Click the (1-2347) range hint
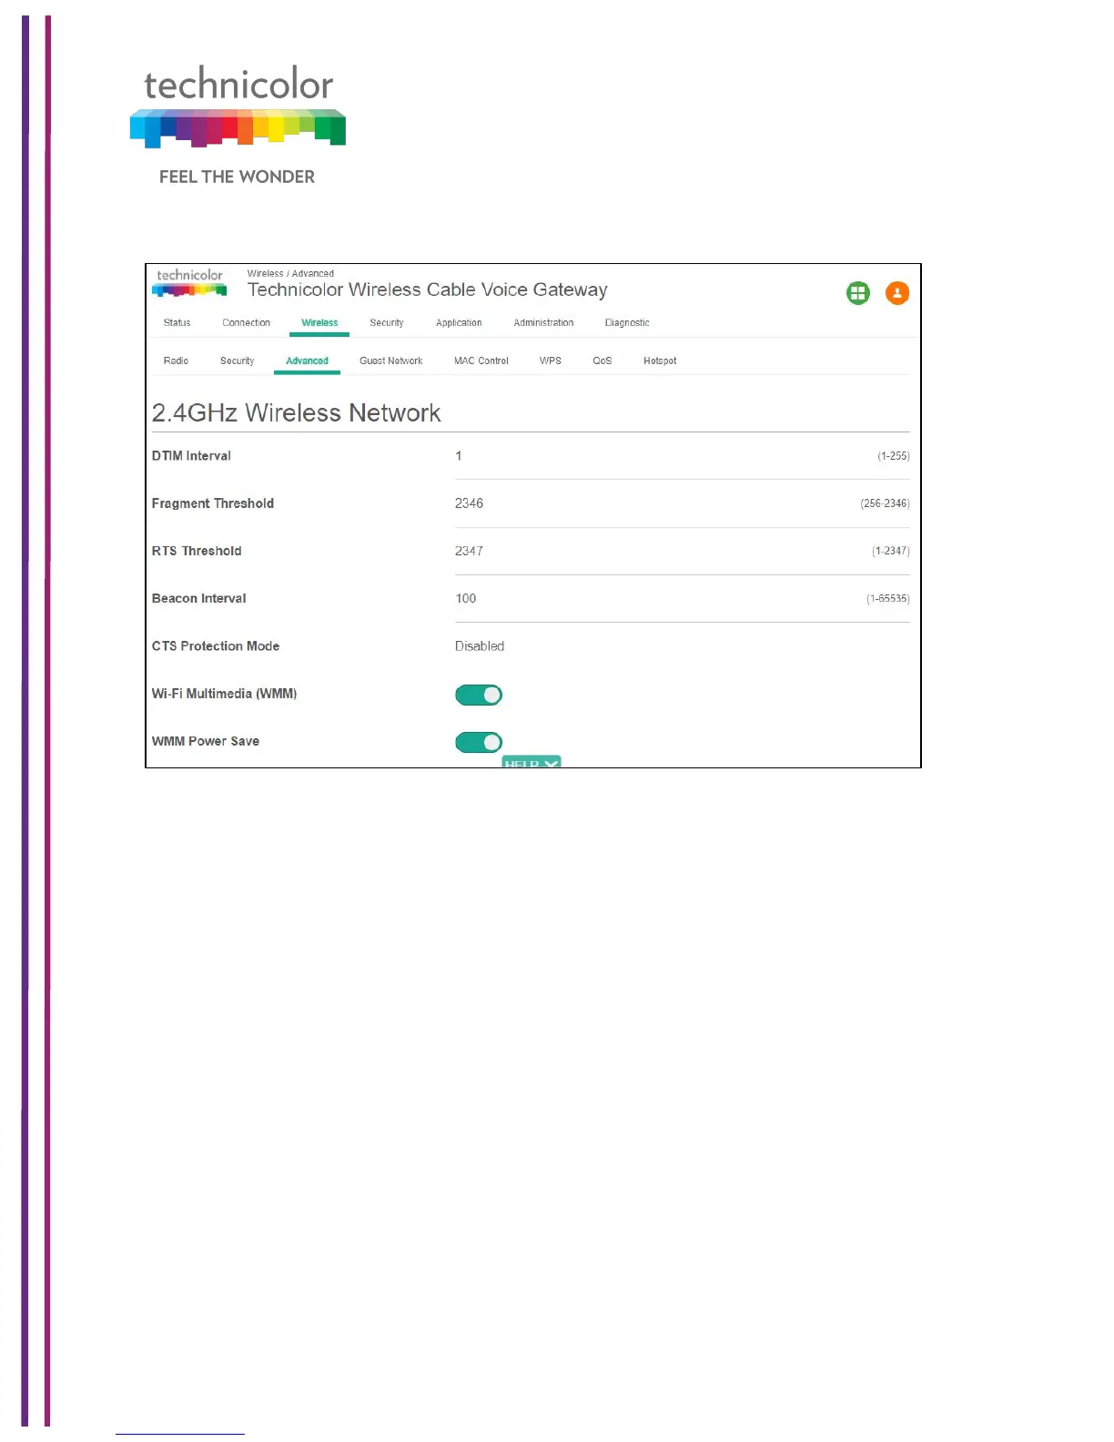Image resolution: width=1114 pixels, height=1442 pixels. [890, 552]
